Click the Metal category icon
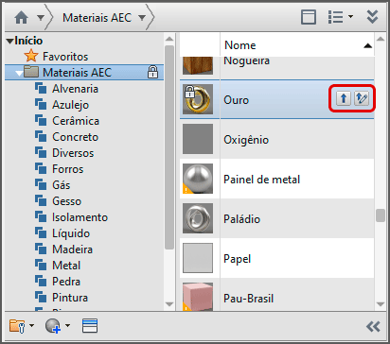This screenshot has width=390, height=344. click(x=41, y=265)
